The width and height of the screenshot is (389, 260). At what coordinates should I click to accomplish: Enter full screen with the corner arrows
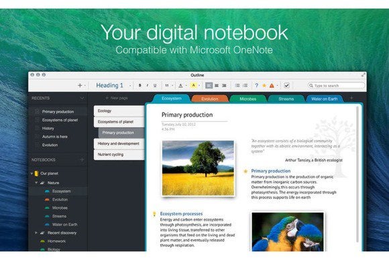[x=364, y=75]
